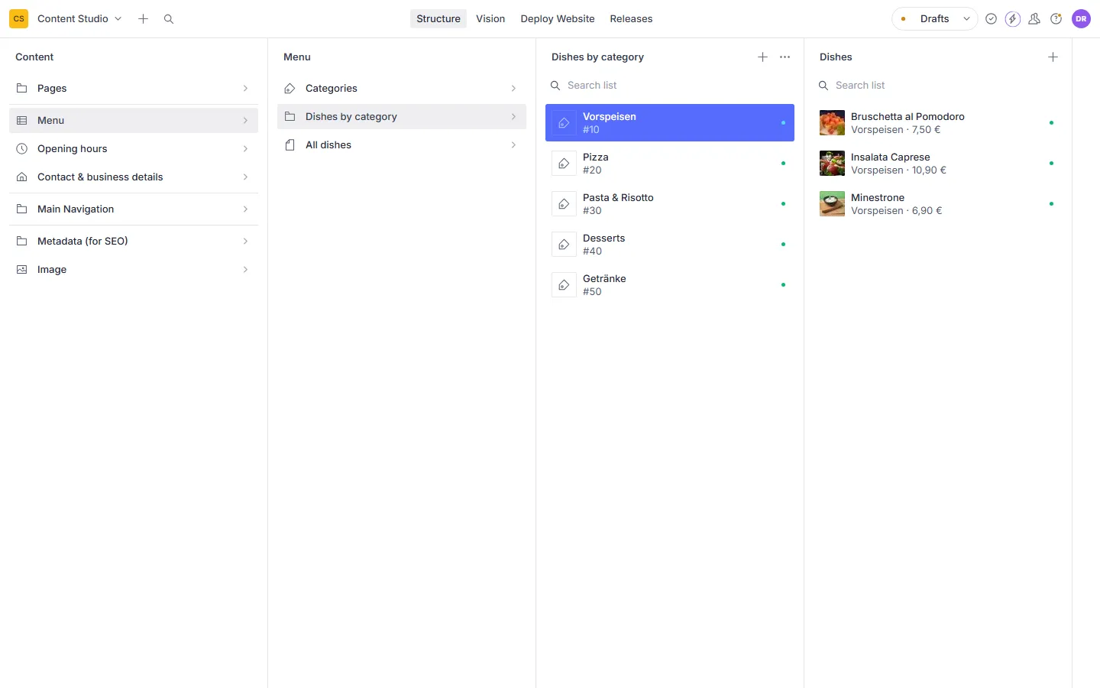The image size is (1100, 688).
Task: Click the lightning bolt icon in header
Action: pyautogui.click(x=1013, y=19)
